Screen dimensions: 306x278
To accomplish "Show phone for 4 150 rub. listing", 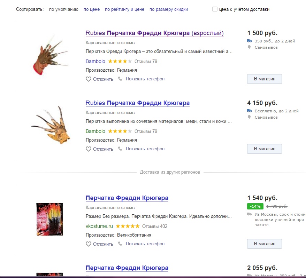I will 145,149.
